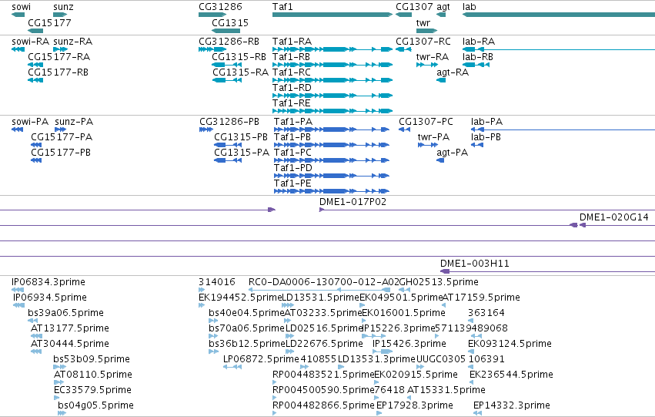Select protein agt-PA label
The height and width of the screenshot is (417, 655).
tap(453, 153)
